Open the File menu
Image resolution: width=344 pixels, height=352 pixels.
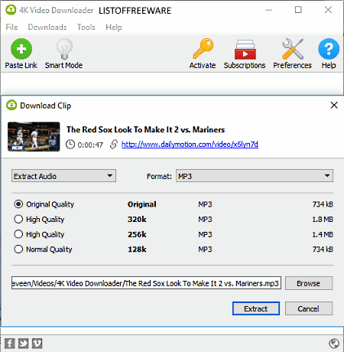click(x=11, y=27)
